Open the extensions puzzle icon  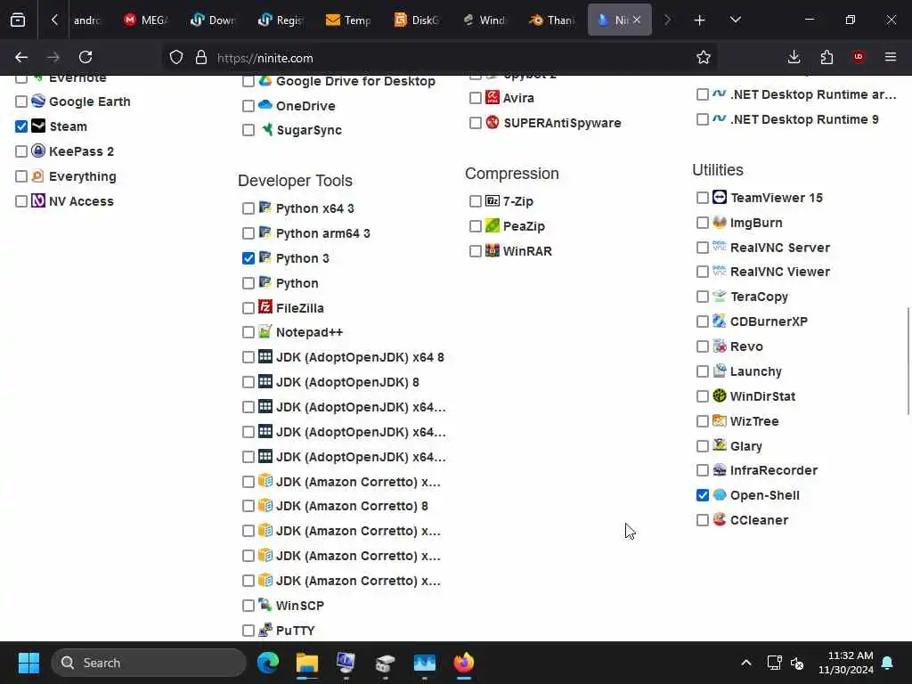[826, 57]
